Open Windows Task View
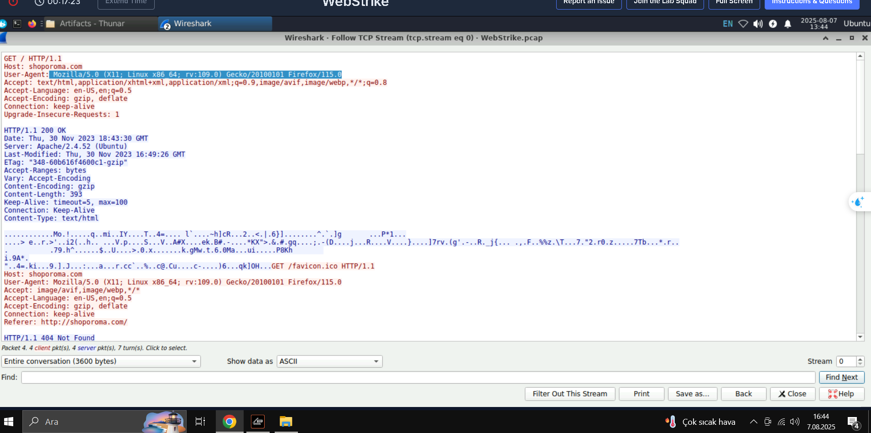The height and width of the screenshot is (433, 871). click(200, 422)
